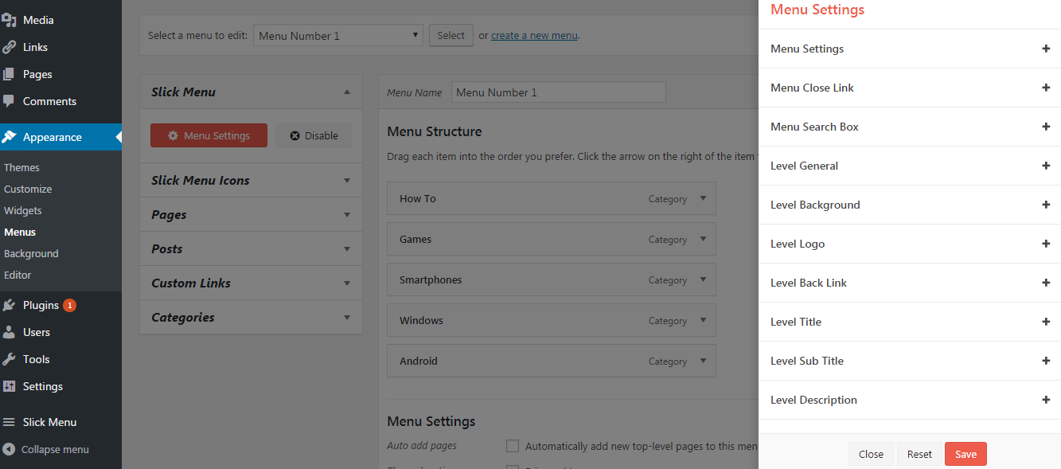The height and width of the screenshot is (469, 1061).
Task: Tick Automatically add new top-level pages checkbox
Action: (513, 446)
